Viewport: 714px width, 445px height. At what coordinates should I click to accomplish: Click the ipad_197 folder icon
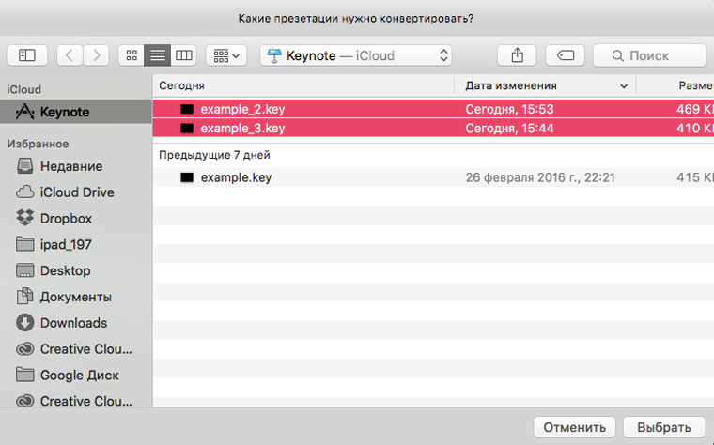tap(25, 244)
